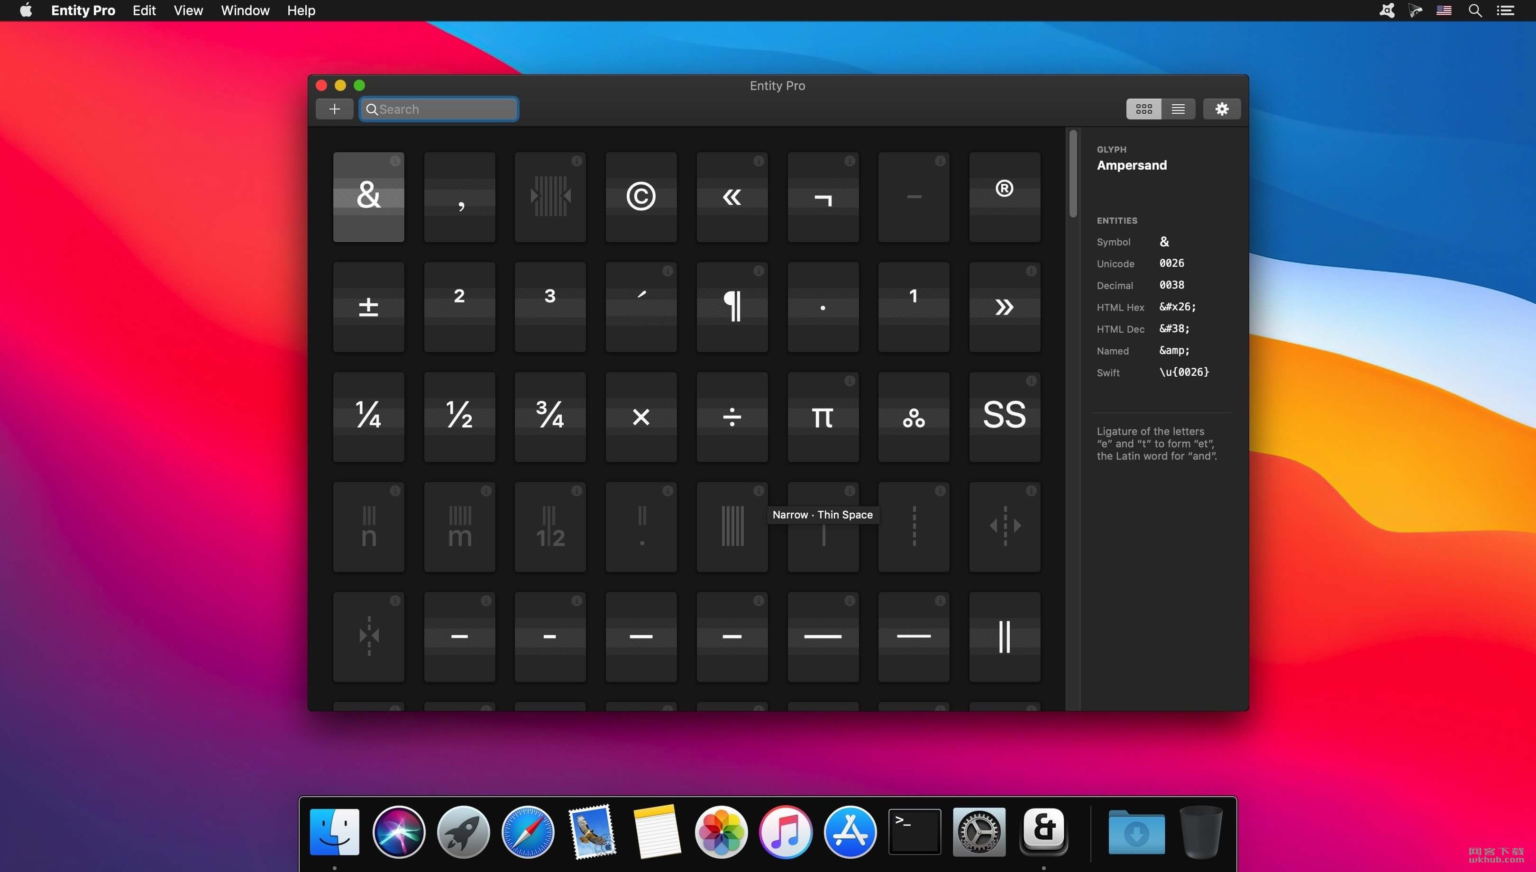Open Terminal from the Dock
This screenshot has width=1536, height=872.
(x=914, y=832)
